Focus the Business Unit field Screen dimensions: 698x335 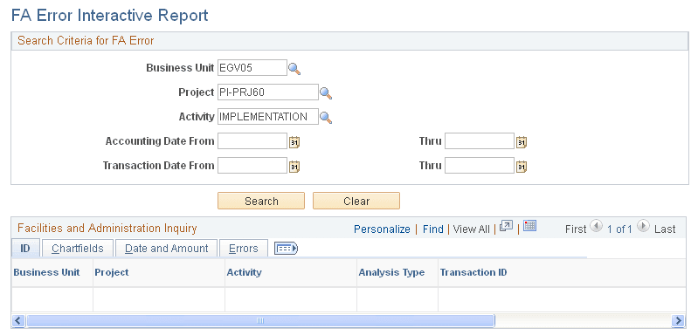pos(252,68)
